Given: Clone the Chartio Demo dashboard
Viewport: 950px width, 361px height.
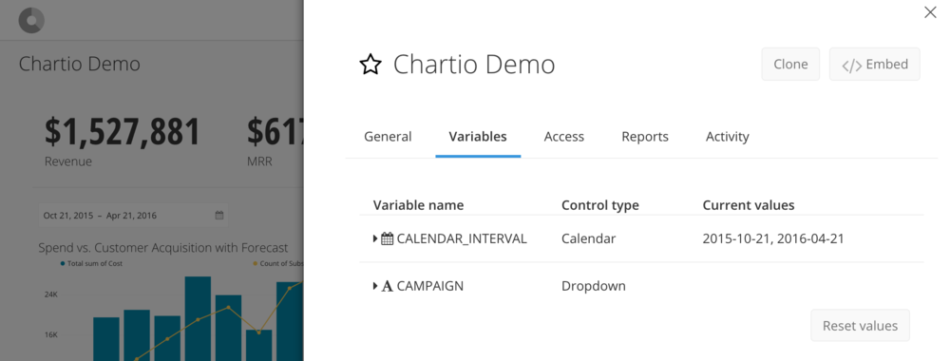Looking at the screenshot, I should [x=790, y=65].
